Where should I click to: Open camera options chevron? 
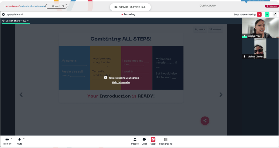click(x=11, y=139)
